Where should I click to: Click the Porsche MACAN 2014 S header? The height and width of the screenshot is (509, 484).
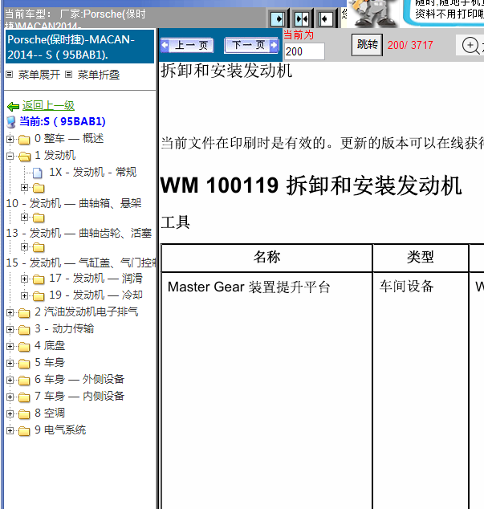click(x=79, y=47)
